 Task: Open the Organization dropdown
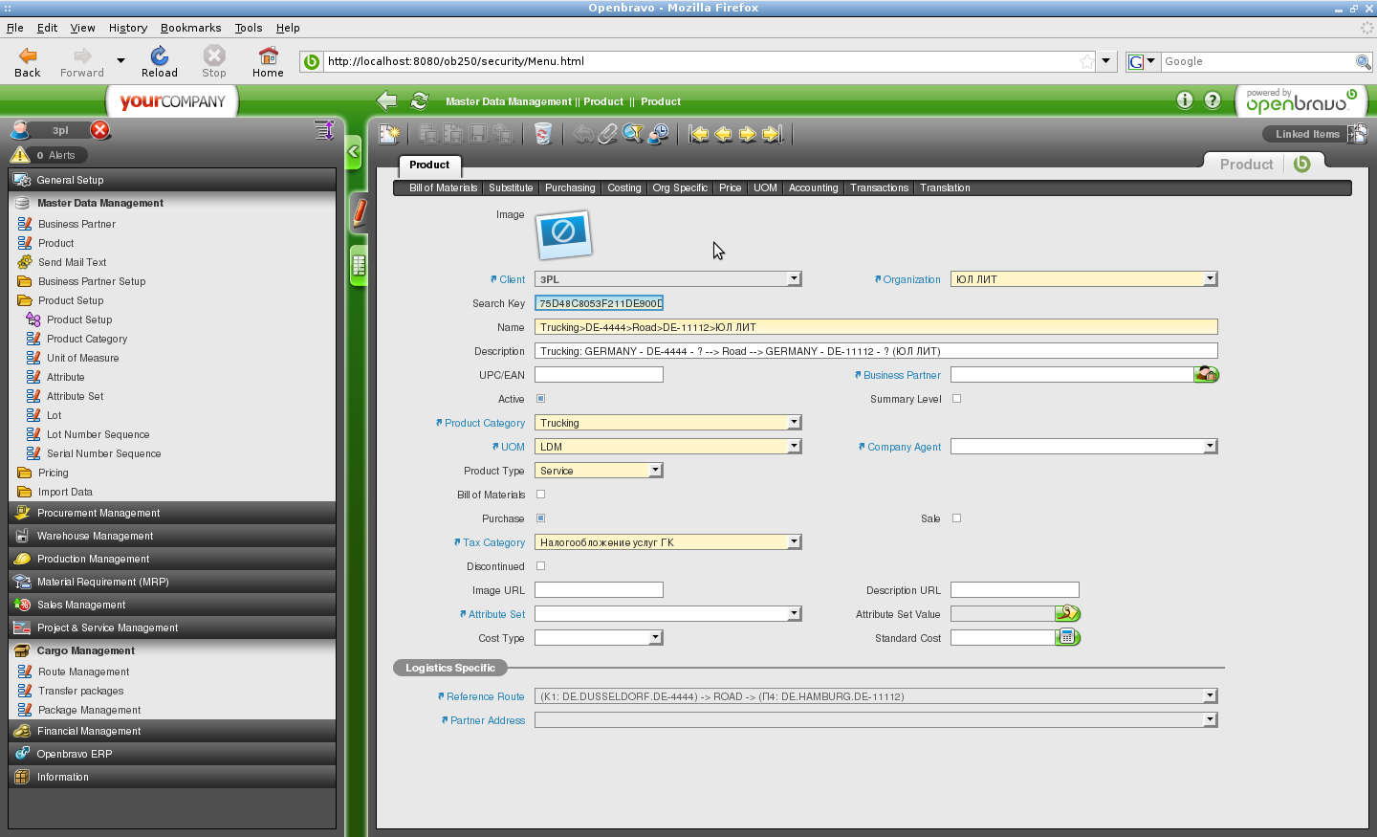tap(1210, 279)
